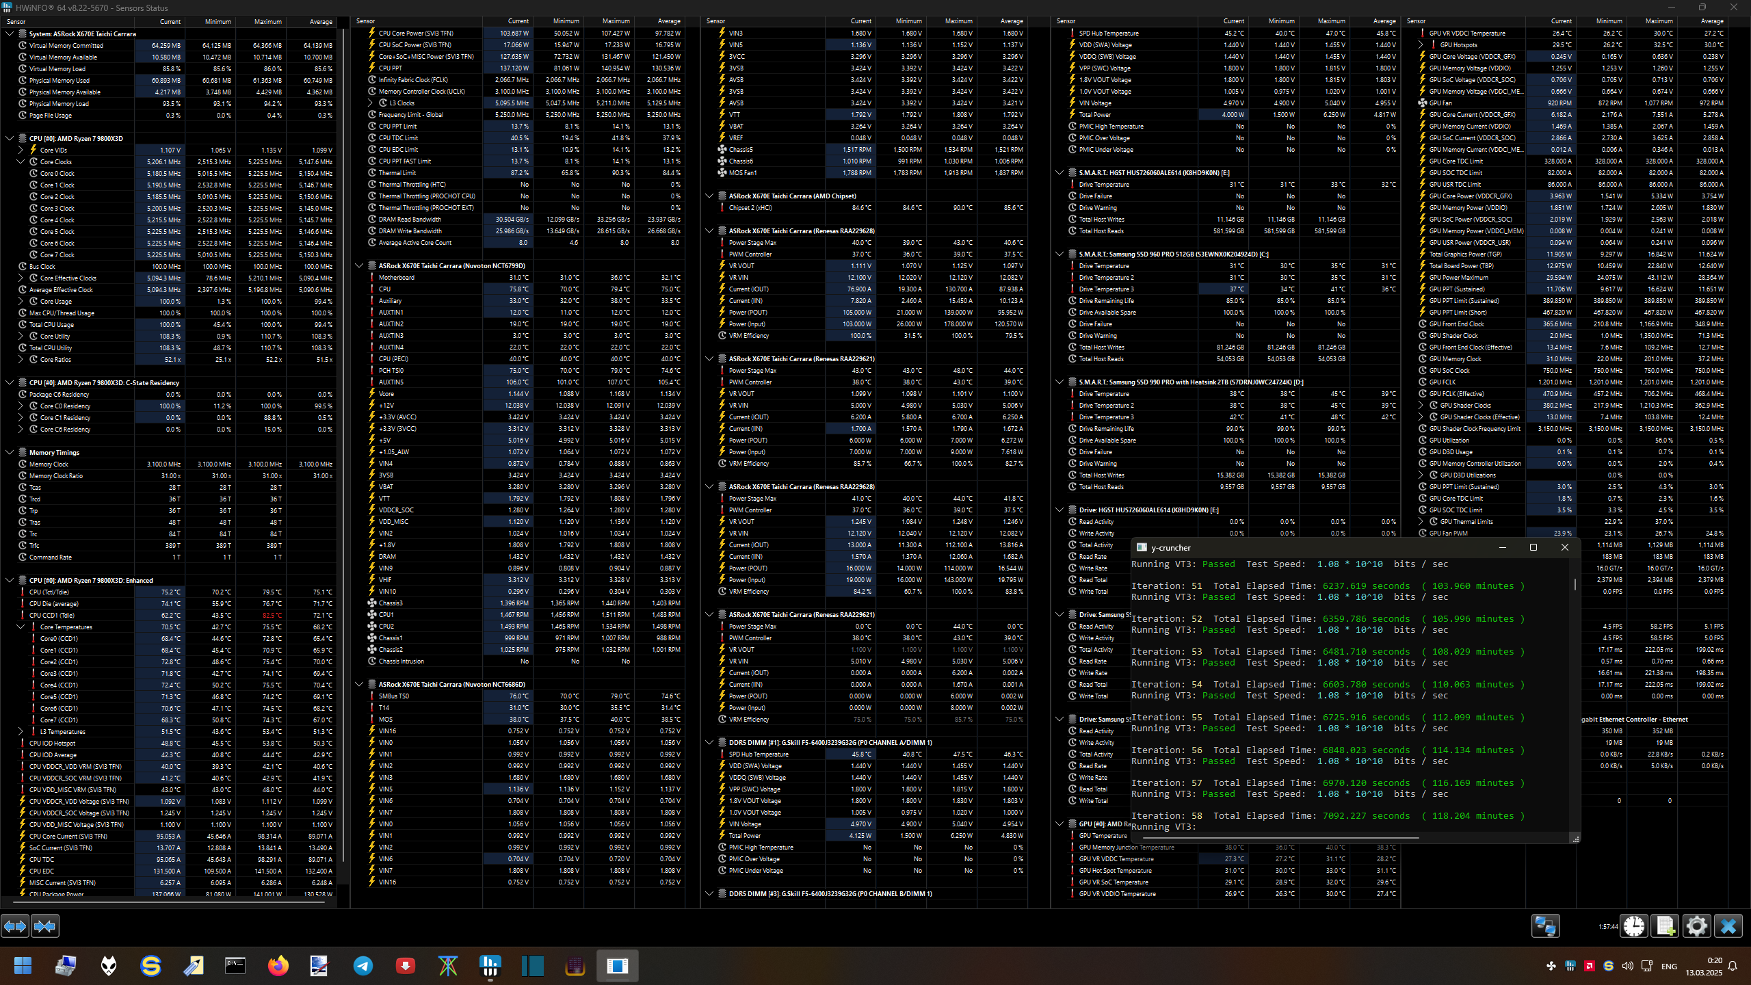Expand the L3 Clocks row
This screenshot has height=985, width=1751.
tap(370, 103)
